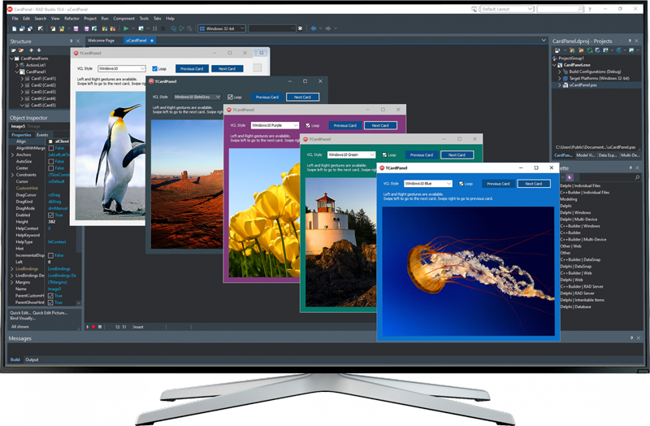The width and height of the screenshot is (650, 426).
Task: Click the IDE search box in title bar
Action: click(x=560, y=9)
